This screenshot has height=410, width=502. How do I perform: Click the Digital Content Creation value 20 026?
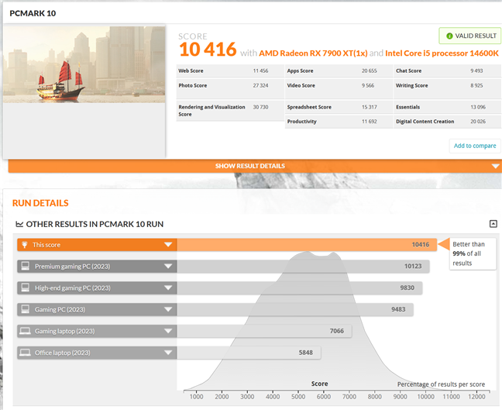[478, 122]
